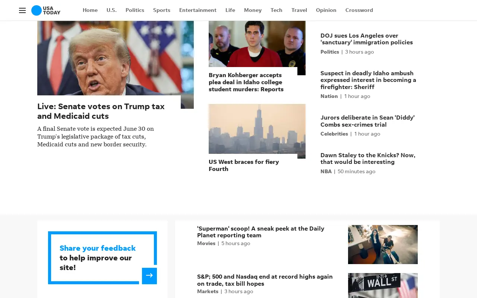The image size is (477, 298).
Task: Open the Opinion section
Action: click(326, 10)
